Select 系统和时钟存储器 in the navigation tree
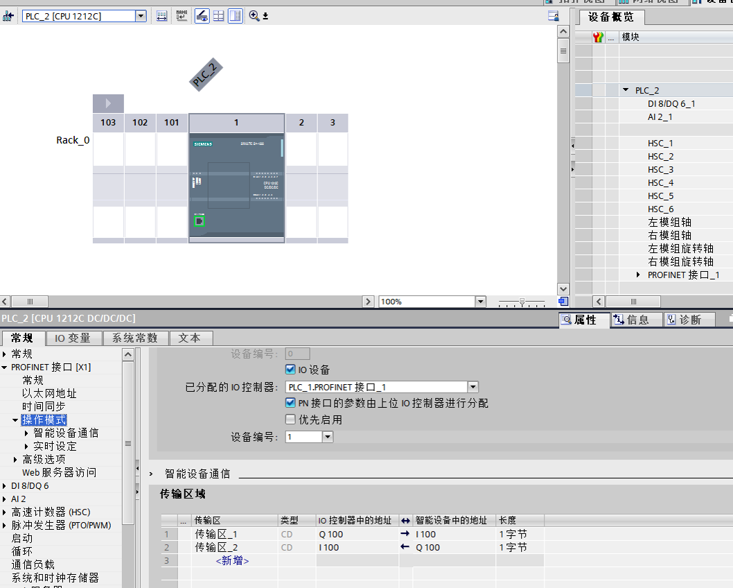The width and height of the screenshot is (733, 588). [x=55, y=578]
